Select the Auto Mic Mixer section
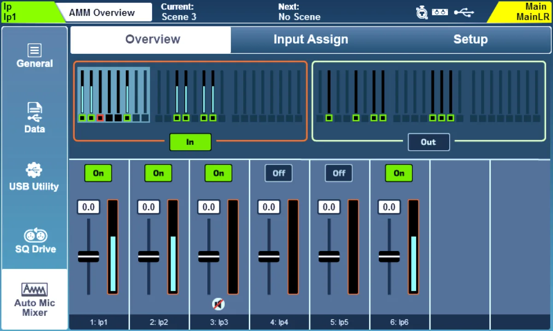 (35, 300)
